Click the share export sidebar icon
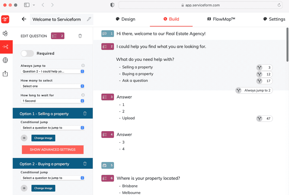Viewport: 289px width, 195px height. 5,73
